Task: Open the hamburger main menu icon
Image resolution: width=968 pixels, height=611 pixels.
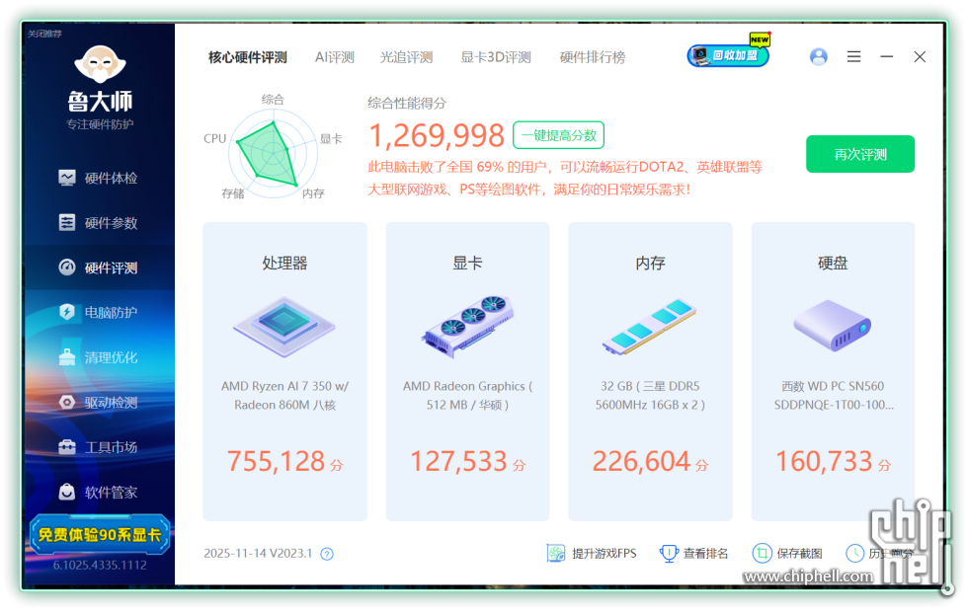Action: pos(853,57)
